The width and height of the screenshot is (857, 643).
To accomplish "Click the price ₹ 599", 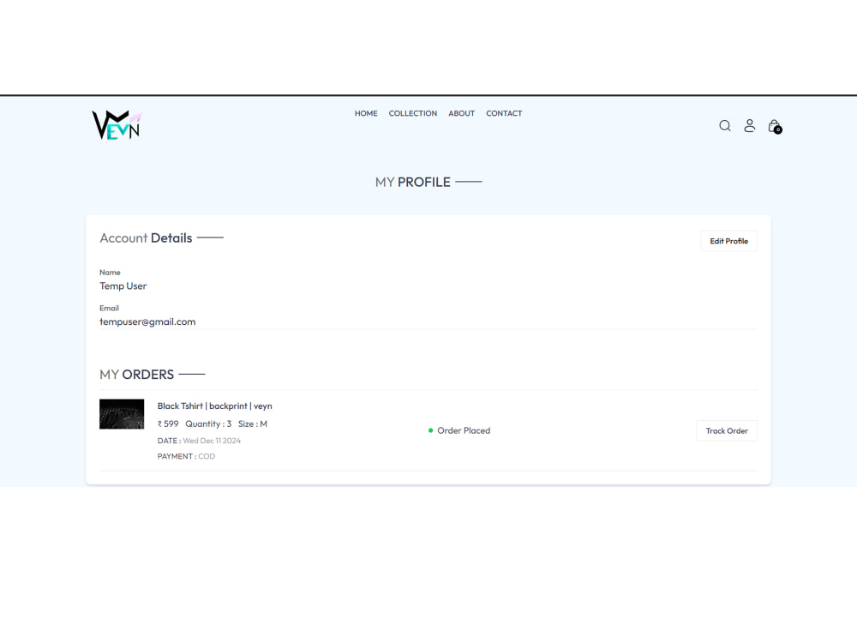I will tap(168, 424).
